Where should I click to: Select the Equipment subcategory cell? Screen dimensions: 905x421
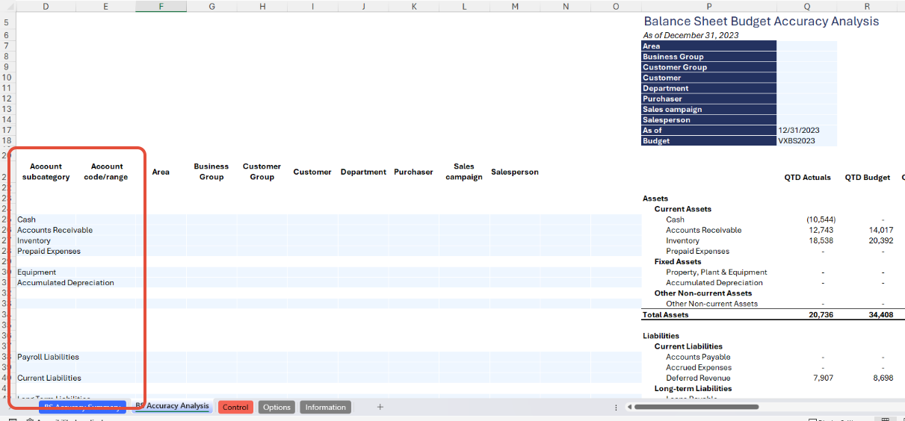46,272
